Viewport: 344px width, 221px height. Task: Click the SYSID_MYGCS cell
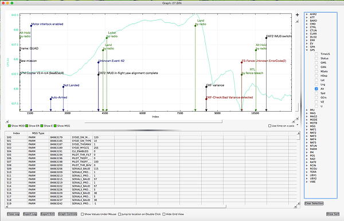click(81, 148)
